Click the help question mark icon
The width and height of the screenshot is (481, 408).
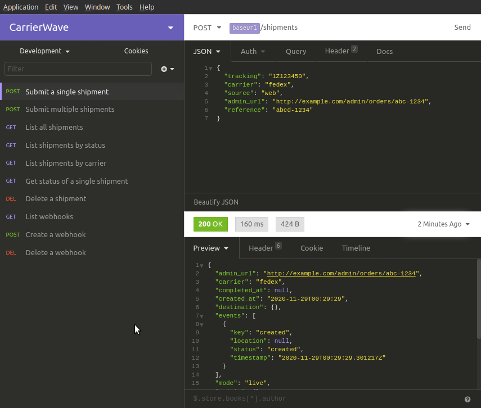pos(467,399)
